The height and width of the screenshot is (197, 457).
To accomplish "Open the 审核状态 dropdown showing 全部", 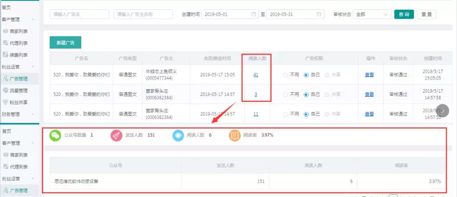I will pos(372,14).
